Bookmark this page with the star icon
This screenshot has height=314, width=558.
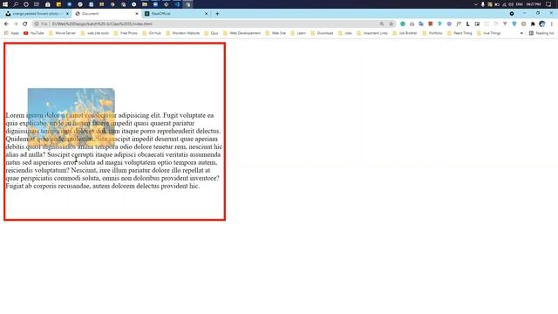pos(391,24)
